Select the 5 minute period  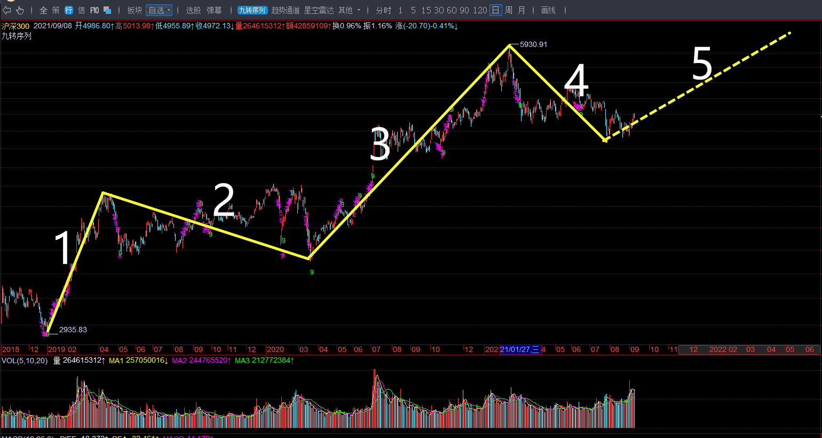(413, 10)
